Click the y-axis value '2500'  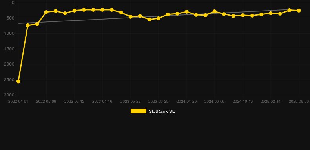coord(9,80)
